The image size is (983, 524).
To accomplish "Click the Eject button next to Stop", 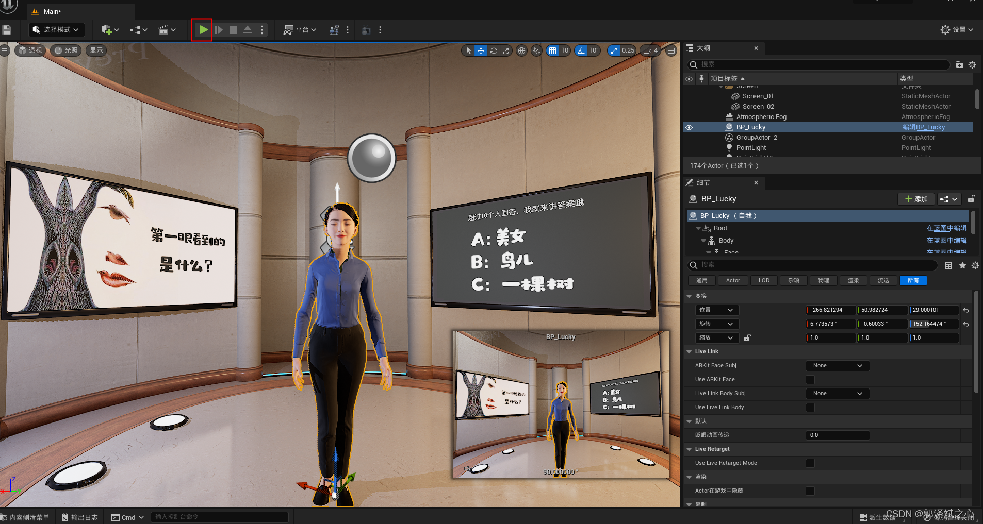I will tap(248, 30).
